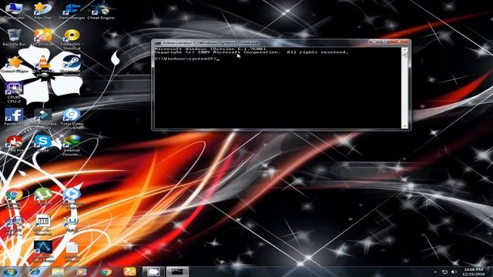Image resolution: width=493 pixels, height=277 pixels.
Task: Click the Chrome icon in the taskbar
Action: click(106, 272)
